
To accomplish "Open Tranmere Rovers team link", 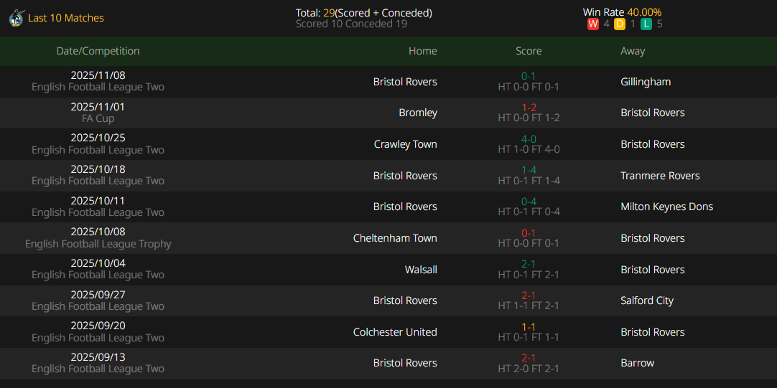I will 659,176.
